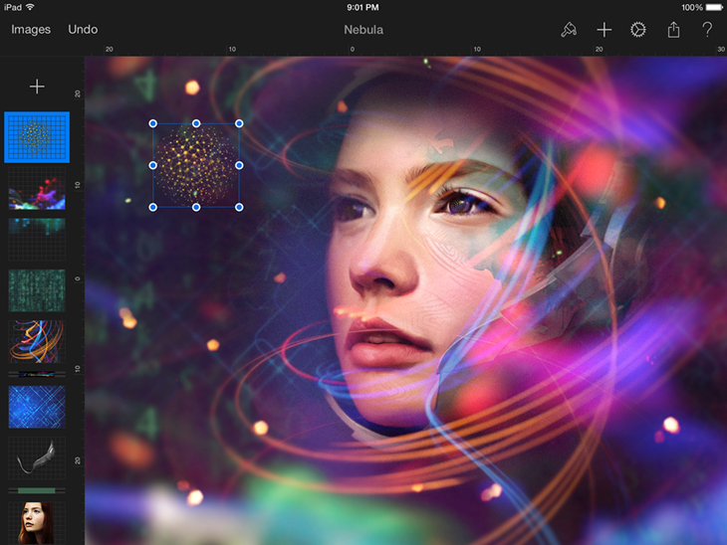727x545 pixels.
Task: Grab the bottom-middle selection handle
Action: (x=196, y=207)
